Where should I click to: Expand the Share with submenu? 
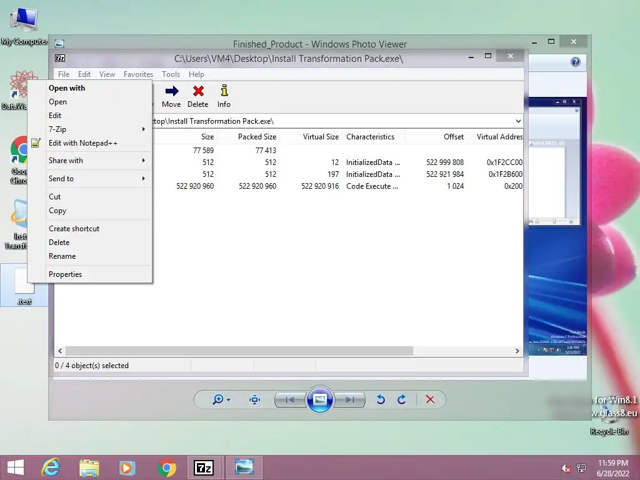[98, 161]
